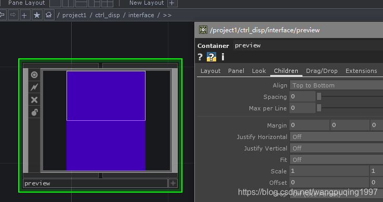Viewport: 383px width, 202px height.
Task: Click the first Margin value field
Action: click(310, 125)
